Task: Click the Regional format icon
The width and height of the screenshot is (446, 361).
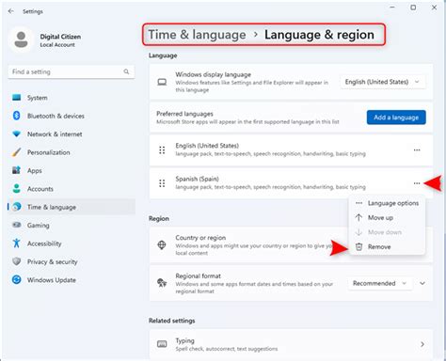Action: (162, 283)
